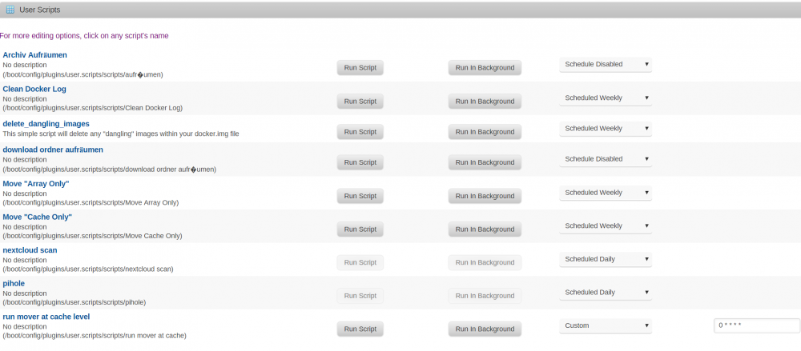Open schedule dropdown for Move "Array Only"

[606, 193]
